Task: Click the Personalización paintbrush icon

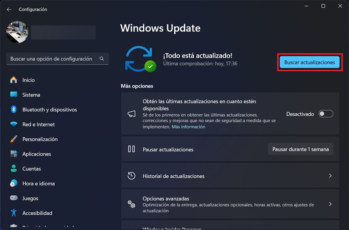Action: tap(14, 139)
